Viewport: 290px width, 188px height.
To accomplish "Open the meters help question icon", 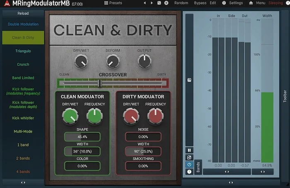I will click(x=189, y=171).
